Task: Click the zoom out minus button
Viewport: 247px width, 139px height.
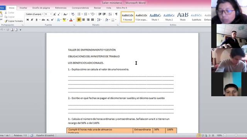Action: pos(225,136)
